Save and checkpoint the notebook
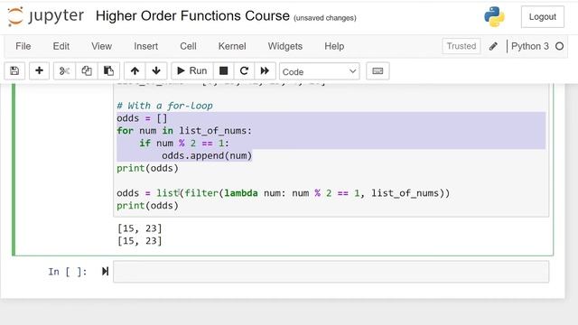The width and height of the screenshot is (578, 325). tap(14, 70)
